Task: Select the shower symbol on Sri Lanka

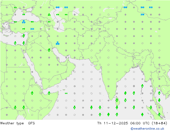Action: 117,100
